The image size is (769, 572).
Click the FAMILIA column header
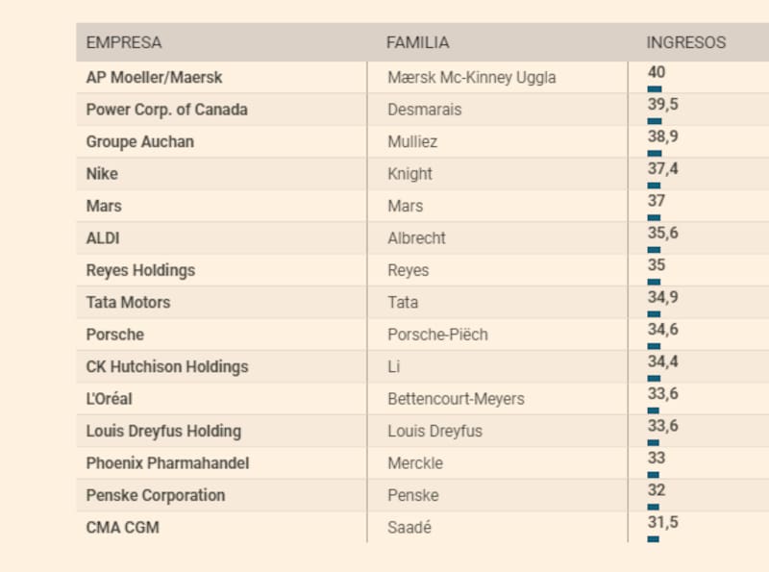coord(417,42)
